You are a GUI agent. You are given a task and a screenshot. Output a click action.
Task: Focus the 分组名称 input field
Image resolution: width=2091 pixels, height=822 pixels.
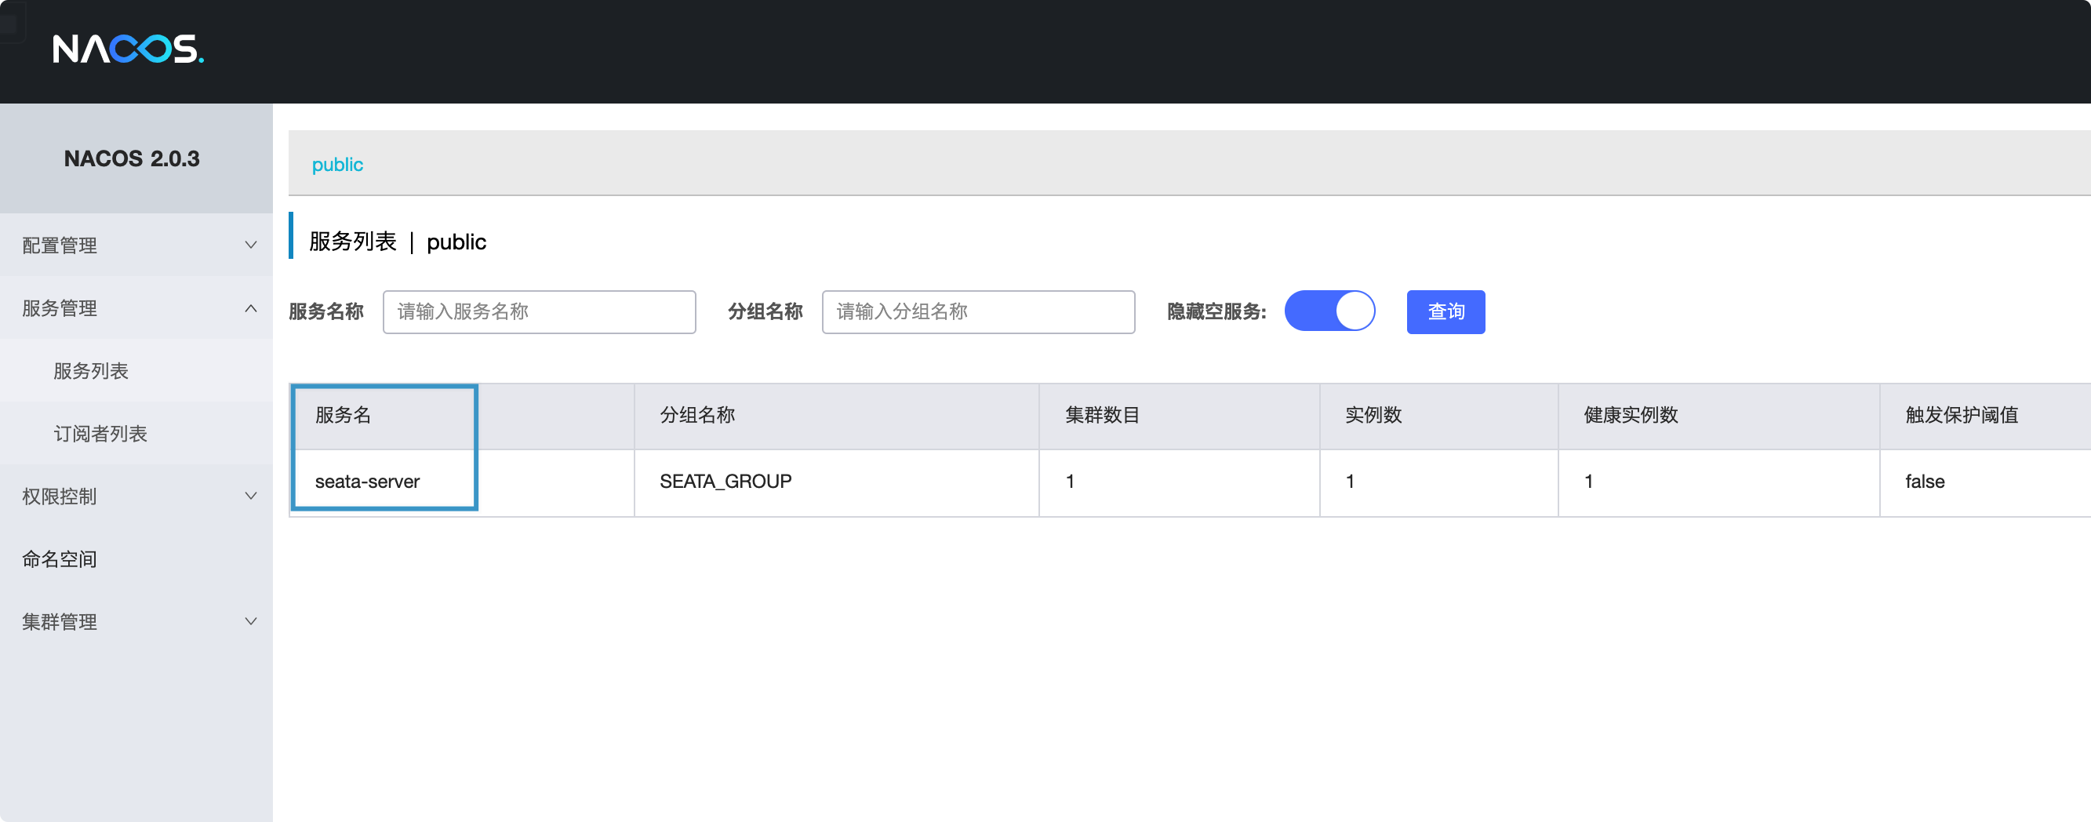tap(977, 311)
